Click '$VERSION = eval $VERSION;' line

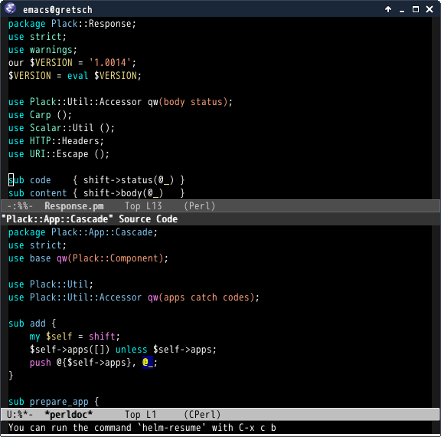point(75,75)
